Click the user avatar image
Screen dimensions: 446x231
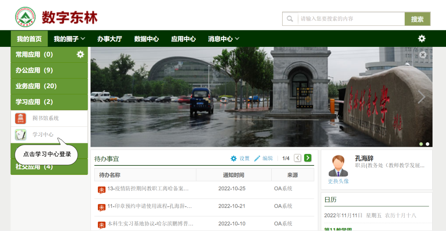point(338,166)
